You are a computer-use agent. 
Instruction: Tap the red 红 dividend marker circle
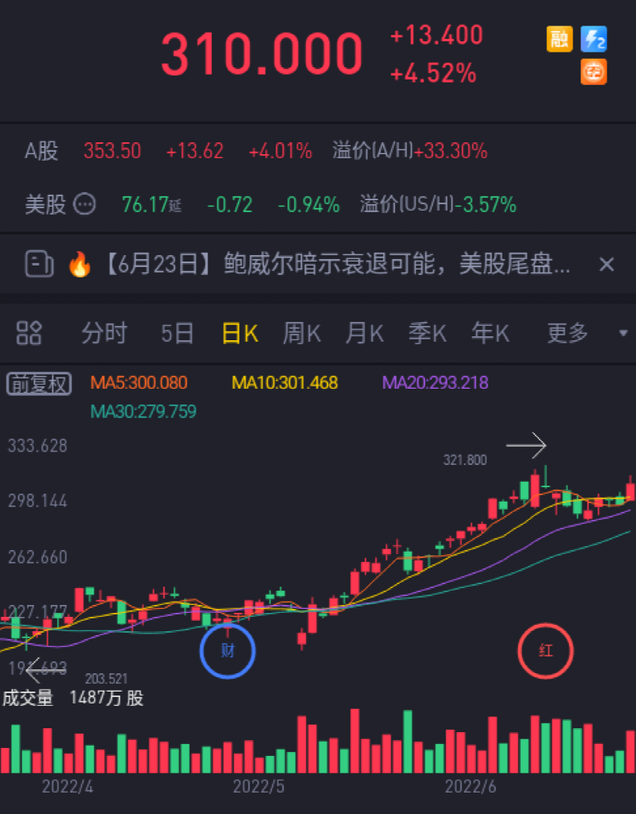tap(545, 651)
